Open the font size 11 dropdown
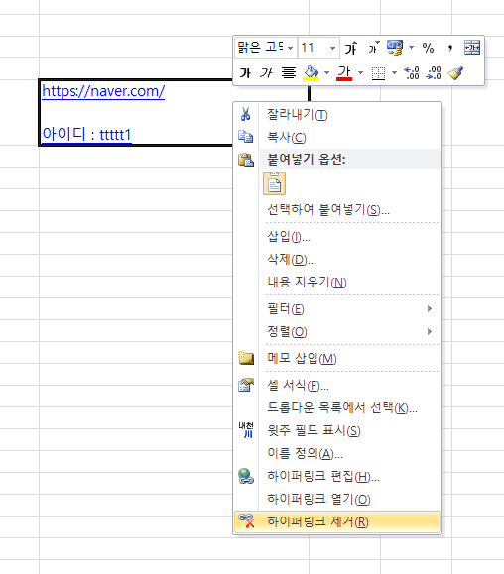Screen dimensions: 504x574 point(332,48)
